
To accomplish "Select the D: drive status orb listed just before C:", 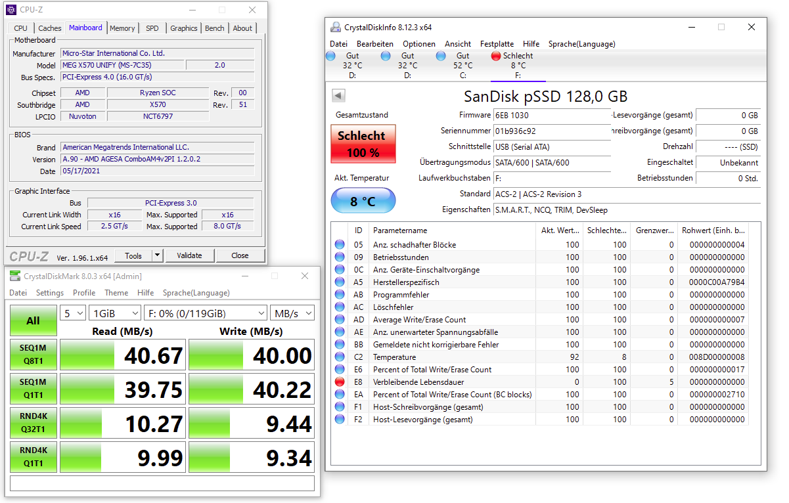I will click(x=386, y=56).
